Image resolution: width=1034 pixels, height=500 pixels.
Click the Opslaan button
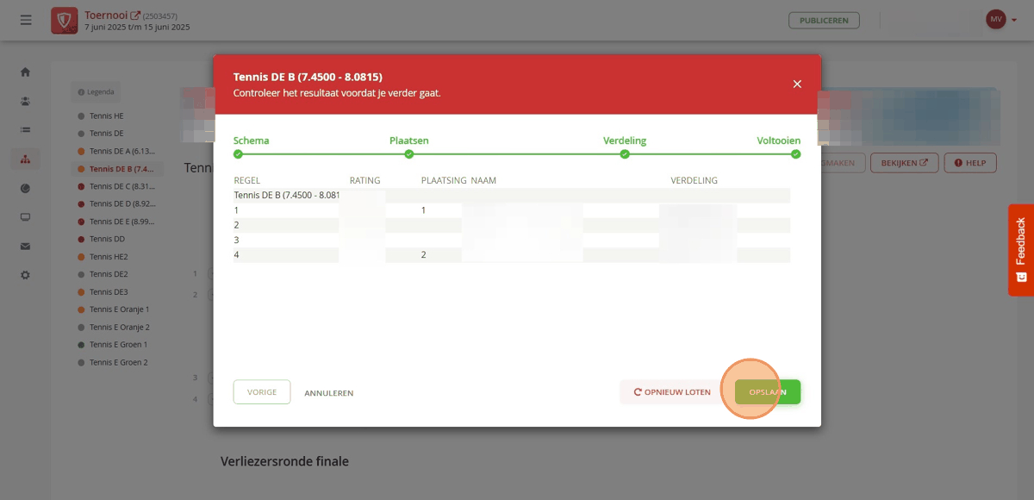pos(768,392)
